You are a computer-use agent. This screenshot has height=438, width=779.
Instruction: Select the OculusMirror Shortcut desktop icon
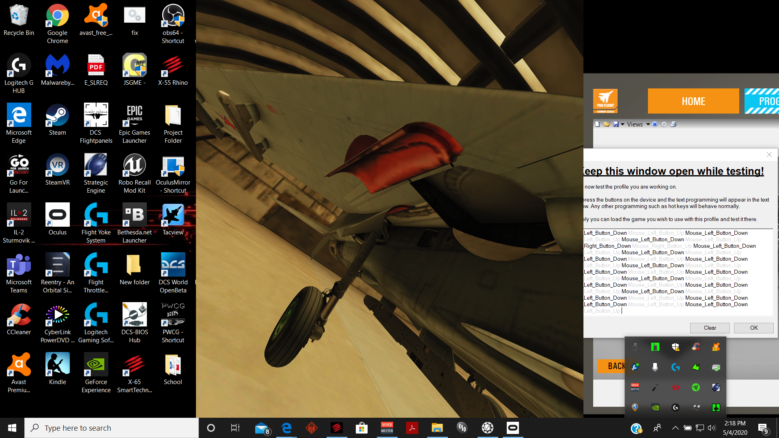pos(173,173)
